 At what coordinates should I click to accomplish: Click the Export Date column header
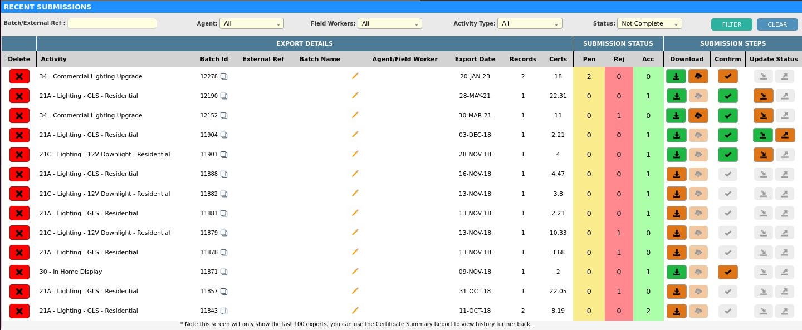pyautogui.click(x=475, y=59)
